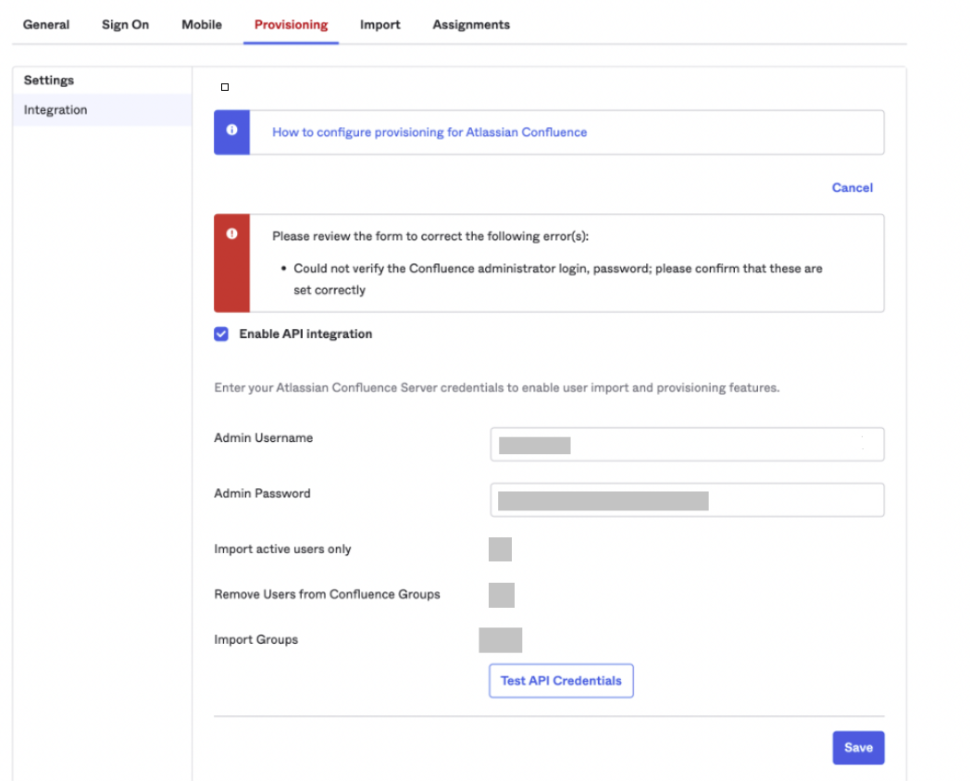Open the Import tab

pos(380,25)
